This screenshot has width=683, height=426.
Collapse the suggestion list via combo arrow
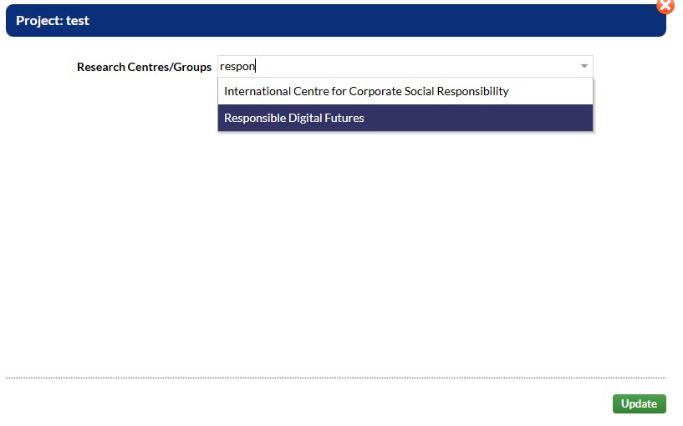(584, 66)
